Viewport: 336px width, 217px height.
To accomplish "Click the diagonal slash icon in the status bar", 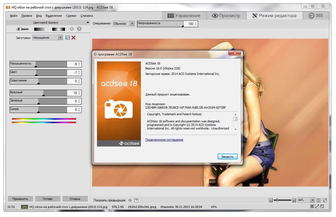I will [317, 206].
